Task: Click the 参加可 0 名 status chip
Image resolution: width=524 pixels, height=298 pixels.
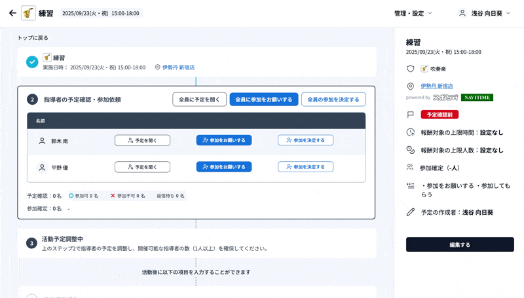Action: [84, 196]
